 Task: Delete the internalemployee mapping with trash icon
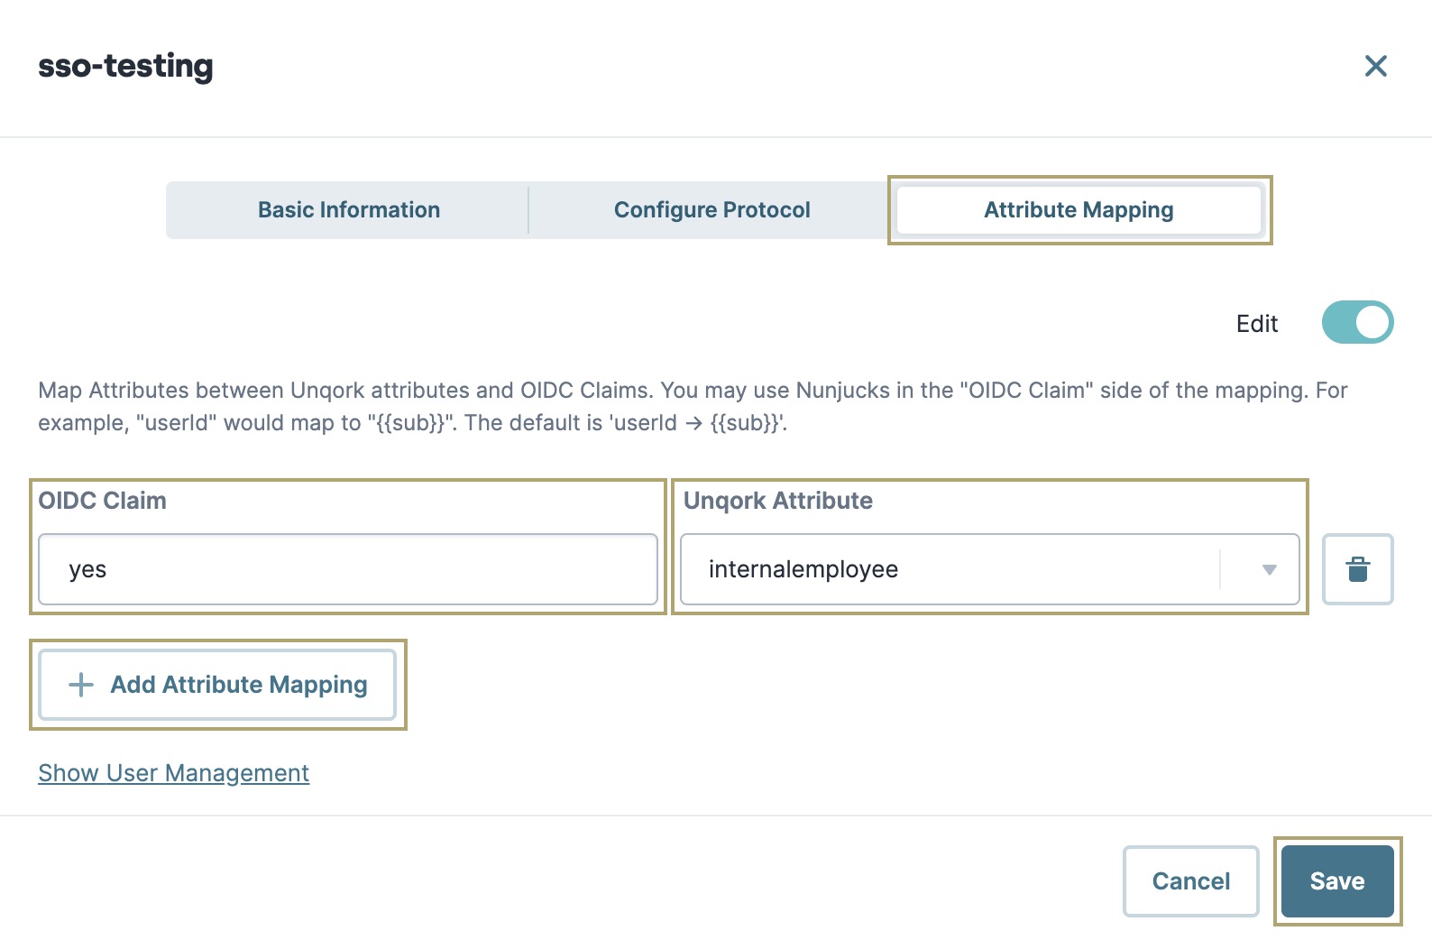tap(1357, 569)
